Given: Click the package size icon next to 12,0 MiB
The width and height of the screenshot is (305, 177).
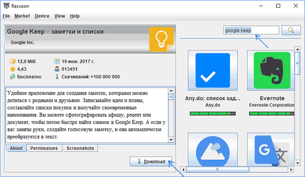Looking at the screenshot, I should pos(13,61).
